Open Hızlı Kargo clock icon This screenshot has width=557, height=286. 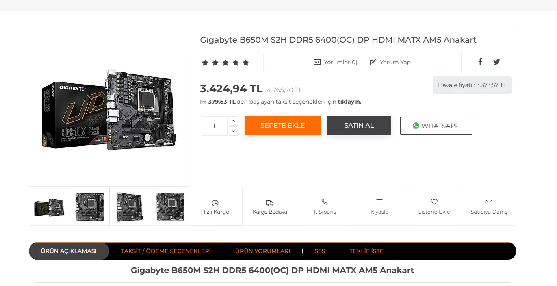tap(215, 203)
